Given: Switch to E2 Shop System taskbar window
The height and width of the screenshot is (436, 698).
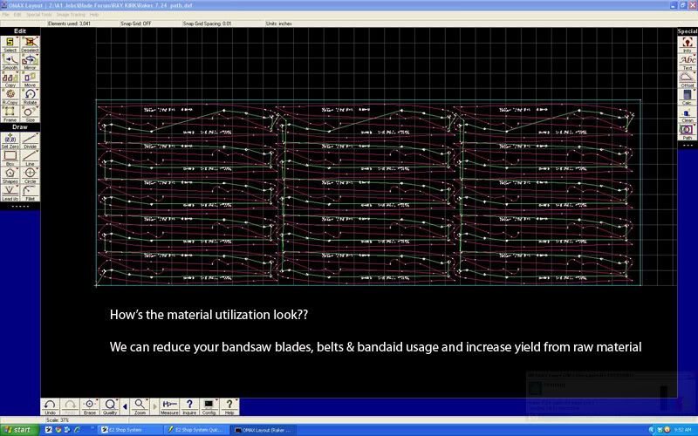Looking at the screenshot, I should click(x=129, y=430).
